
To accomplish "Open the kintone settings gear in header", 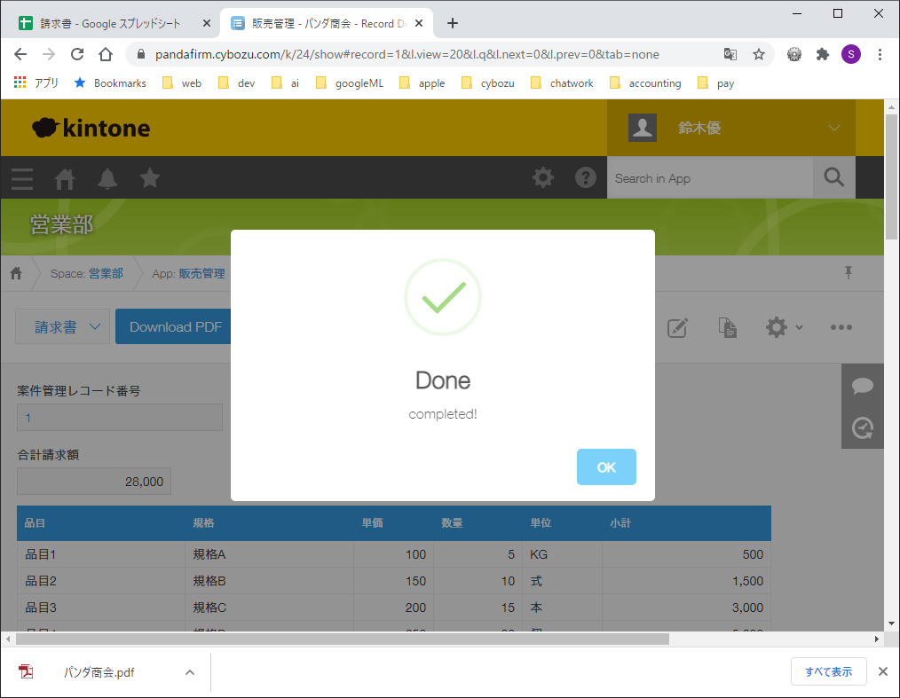I will 543,178.
